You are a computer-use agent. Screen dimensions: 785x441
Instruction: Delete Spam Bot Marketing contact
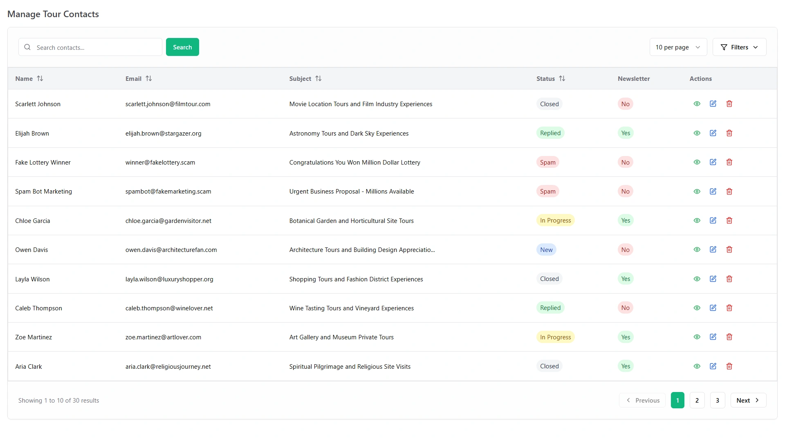(729, 192)
